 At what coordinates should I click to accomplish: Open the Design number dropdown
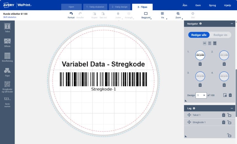pos(201,95)
